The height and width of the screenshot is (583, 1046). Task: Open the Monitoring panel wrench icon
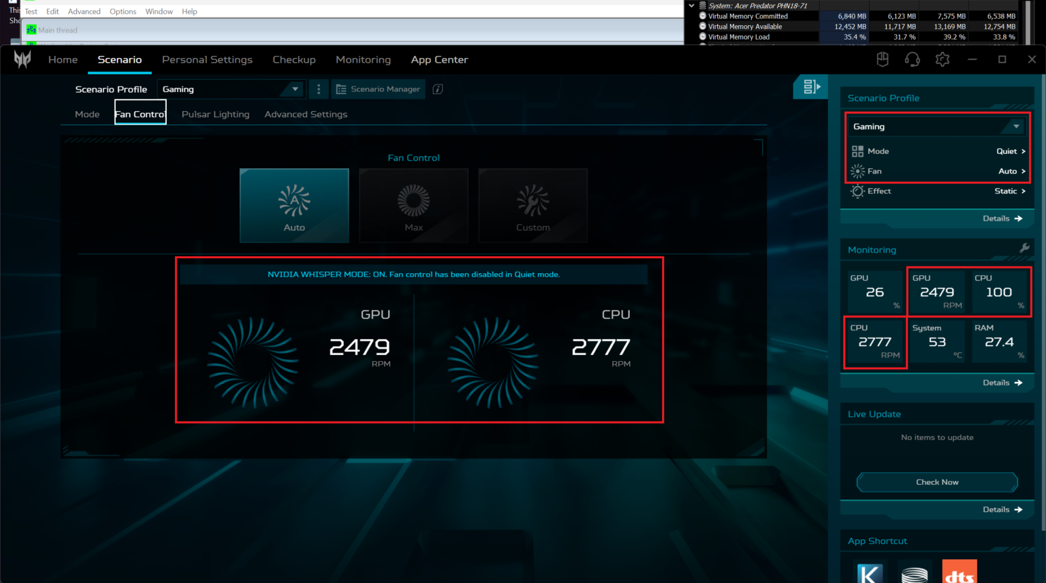[1025, 249]
